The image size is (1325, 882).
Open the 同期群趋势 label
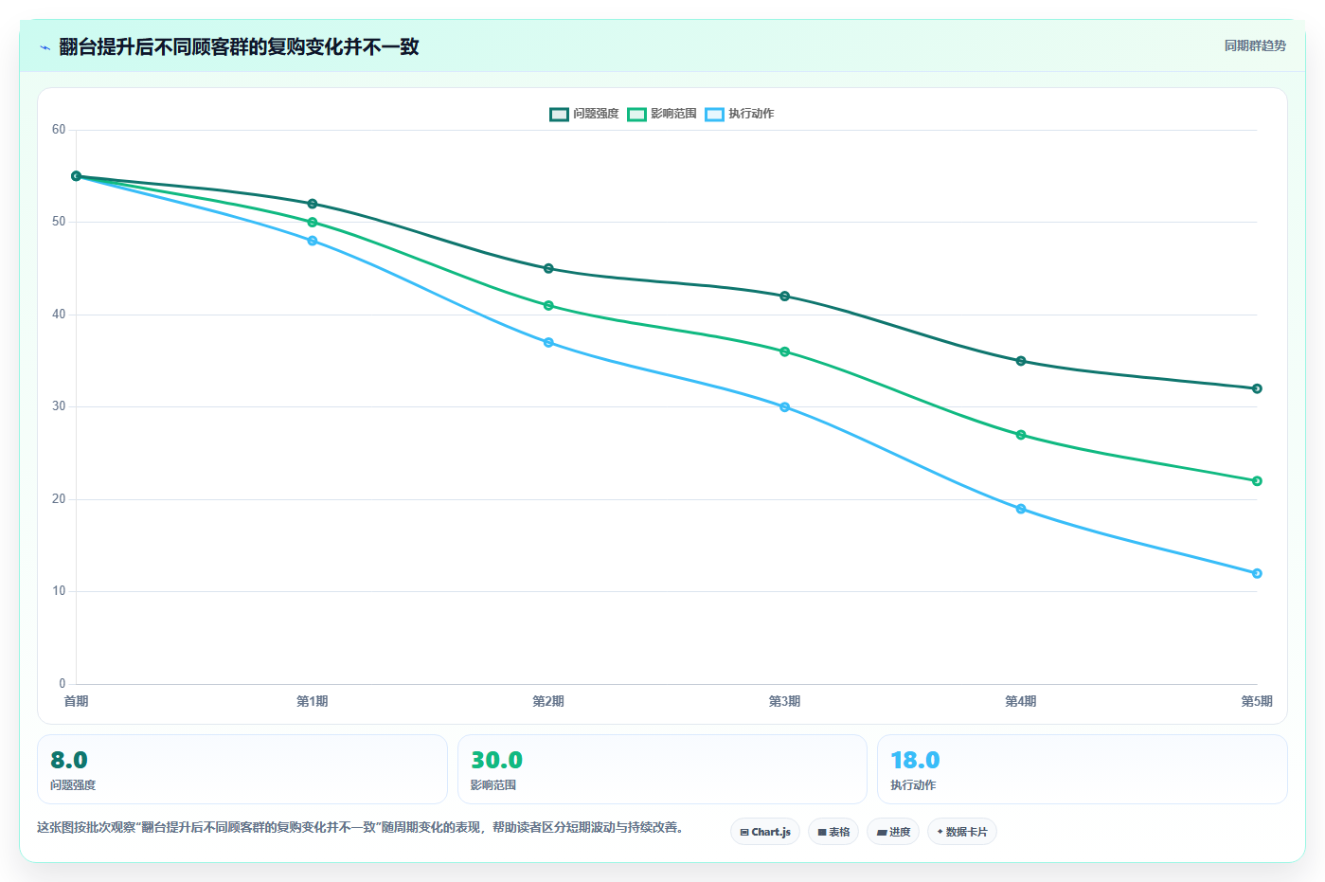click(x=1255, y=45)
